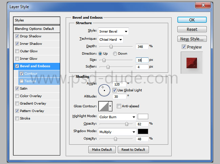220x164 pixels.
Task: Click the Make Default button
Action: [x=102, y=149]
